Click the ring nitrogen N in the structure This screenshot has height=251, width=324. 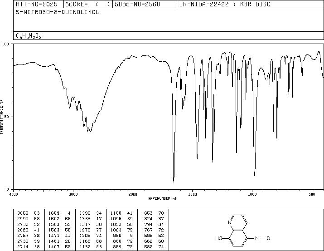pos(230,223)
